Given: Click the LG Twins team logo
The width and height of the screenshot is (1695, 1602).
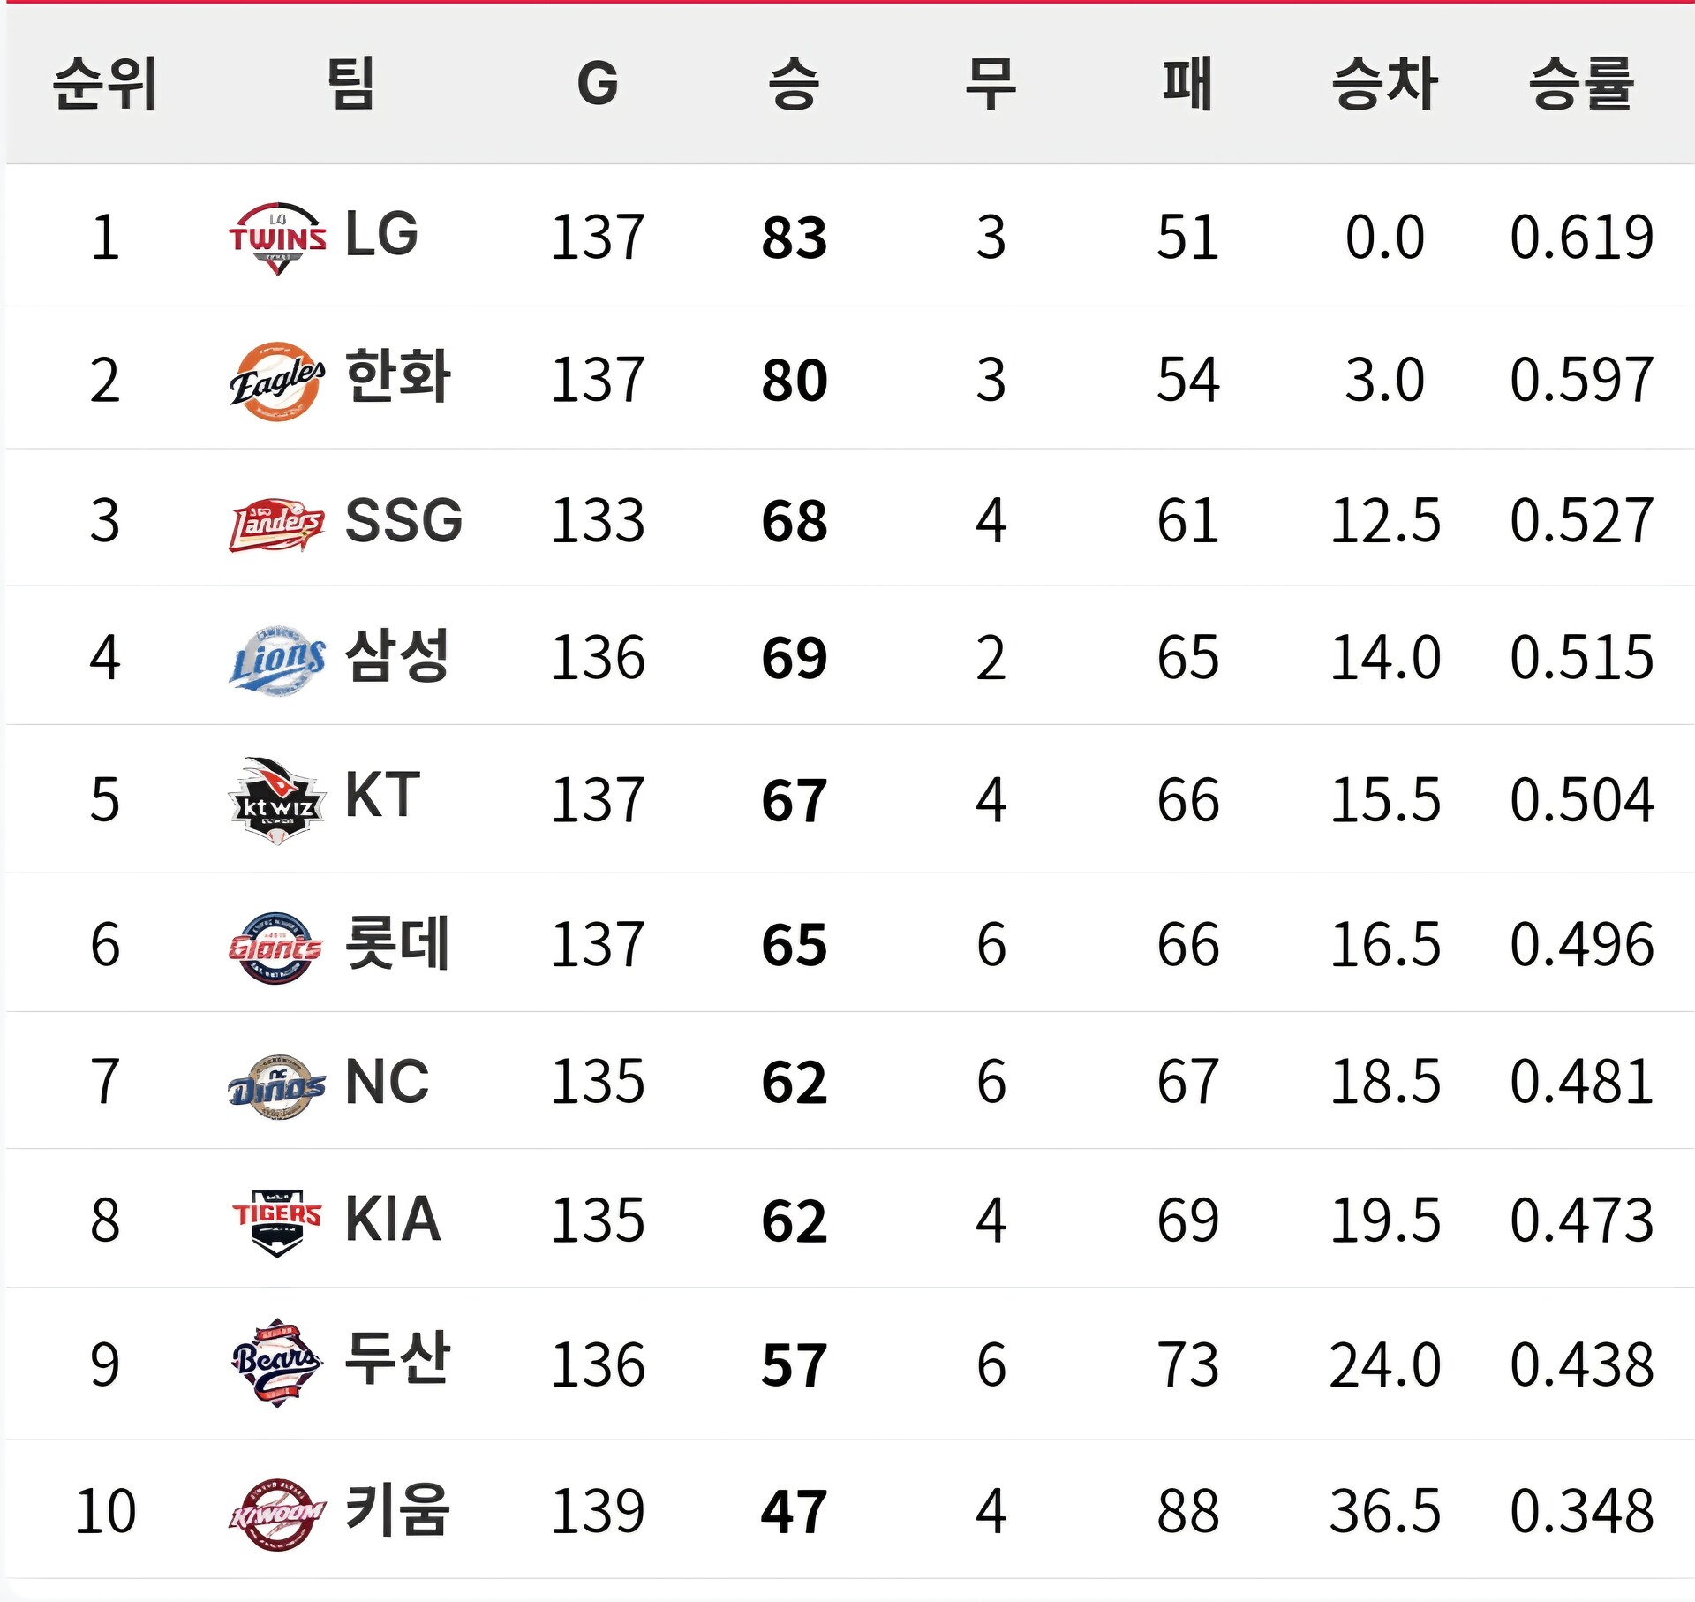Looking at the screenshot, I should [277, 238].
